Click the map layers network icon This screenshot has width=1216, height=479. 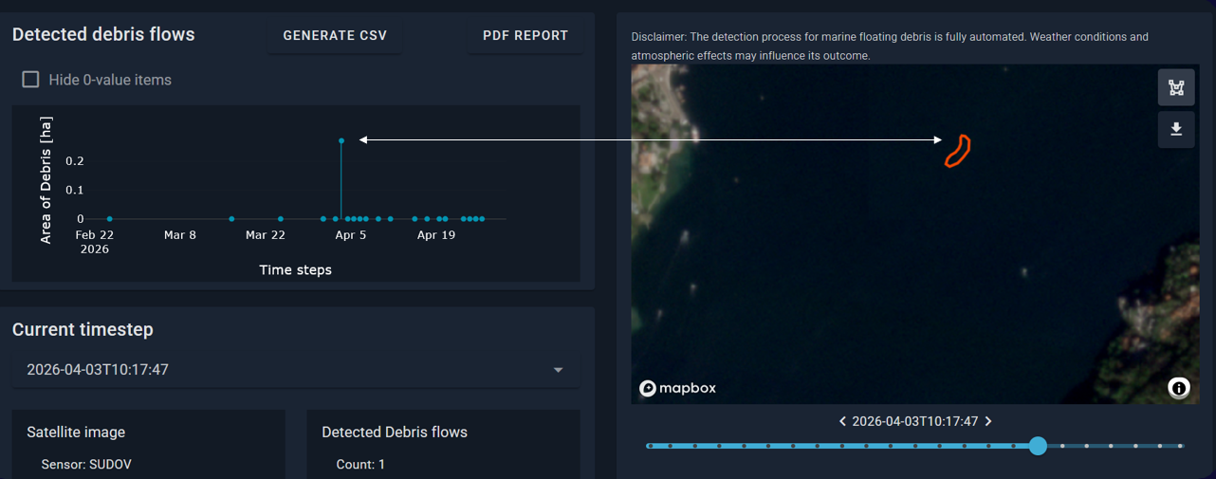(x=1176, y=88)
